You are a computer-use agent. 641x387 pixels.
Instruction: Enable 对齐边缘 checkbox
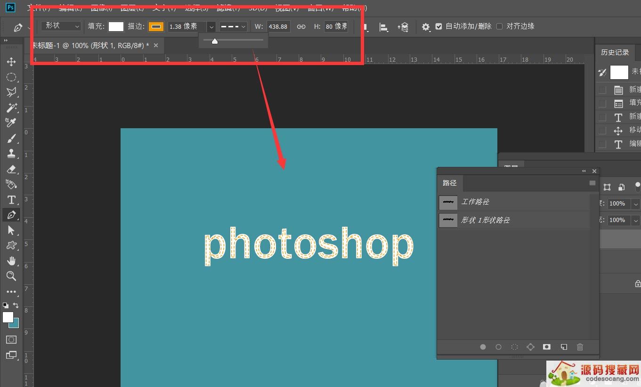[x=500, y=26]
